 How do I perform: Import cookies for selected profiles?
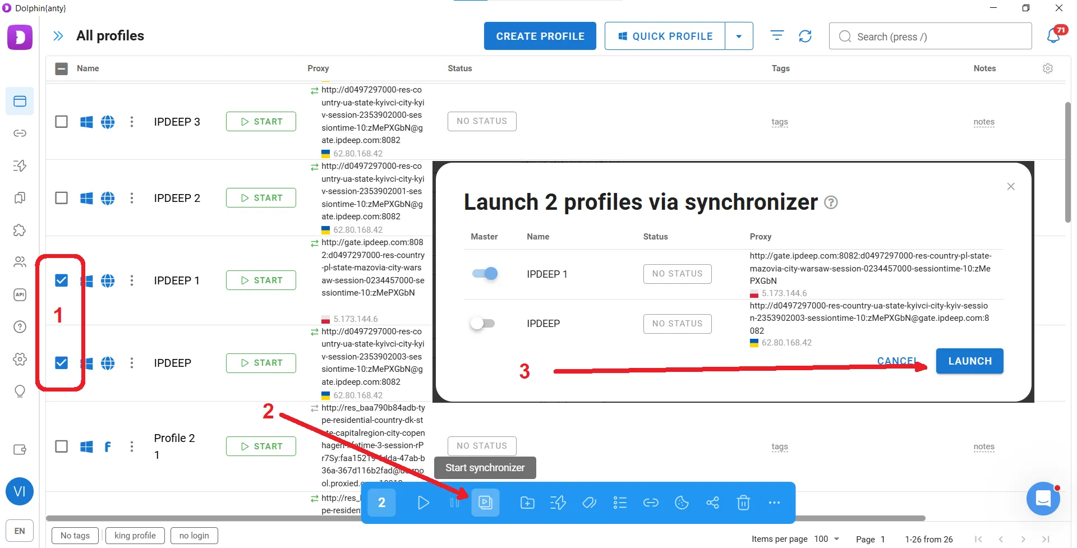[x=682, y=503]
